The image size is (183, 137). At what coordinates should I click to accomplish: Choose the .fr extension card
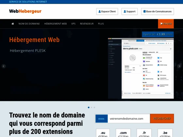click(144, 133)
